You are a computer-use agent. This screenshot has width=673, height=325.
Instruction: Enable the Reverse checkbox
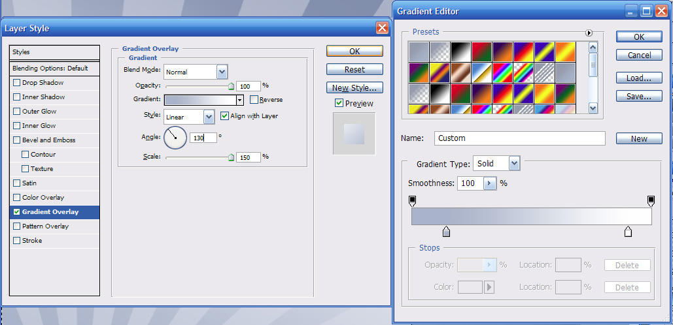[x=254, y=100]
